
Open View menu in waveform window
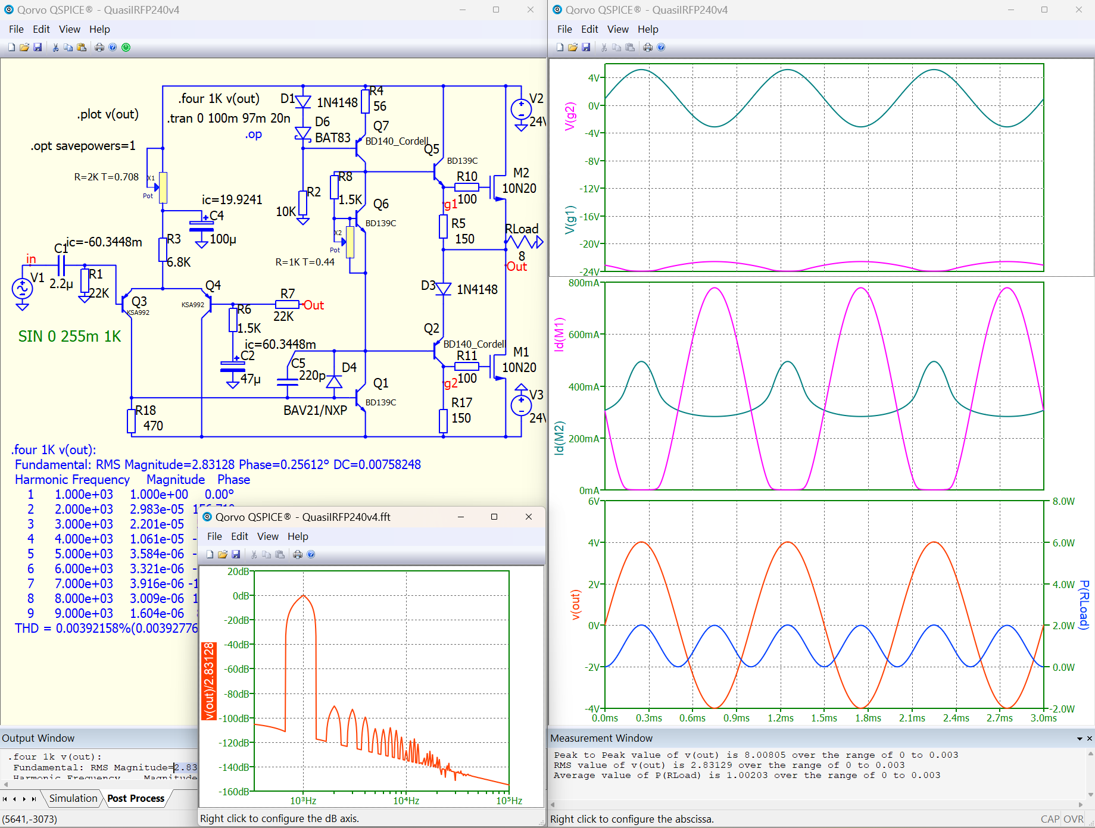617,29
